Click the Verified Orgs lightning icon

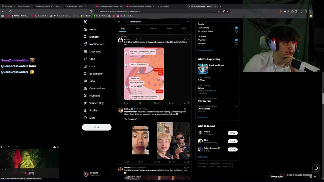pos(85,103)
